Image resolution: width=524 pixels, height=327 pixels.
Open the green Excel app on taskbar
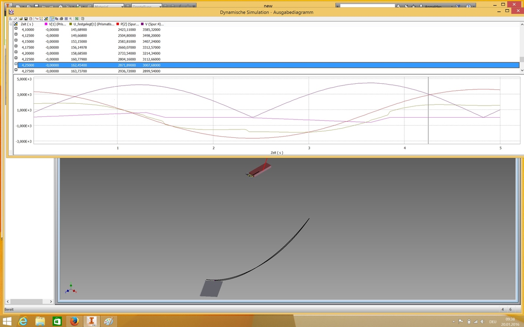[x=57, y=321]
